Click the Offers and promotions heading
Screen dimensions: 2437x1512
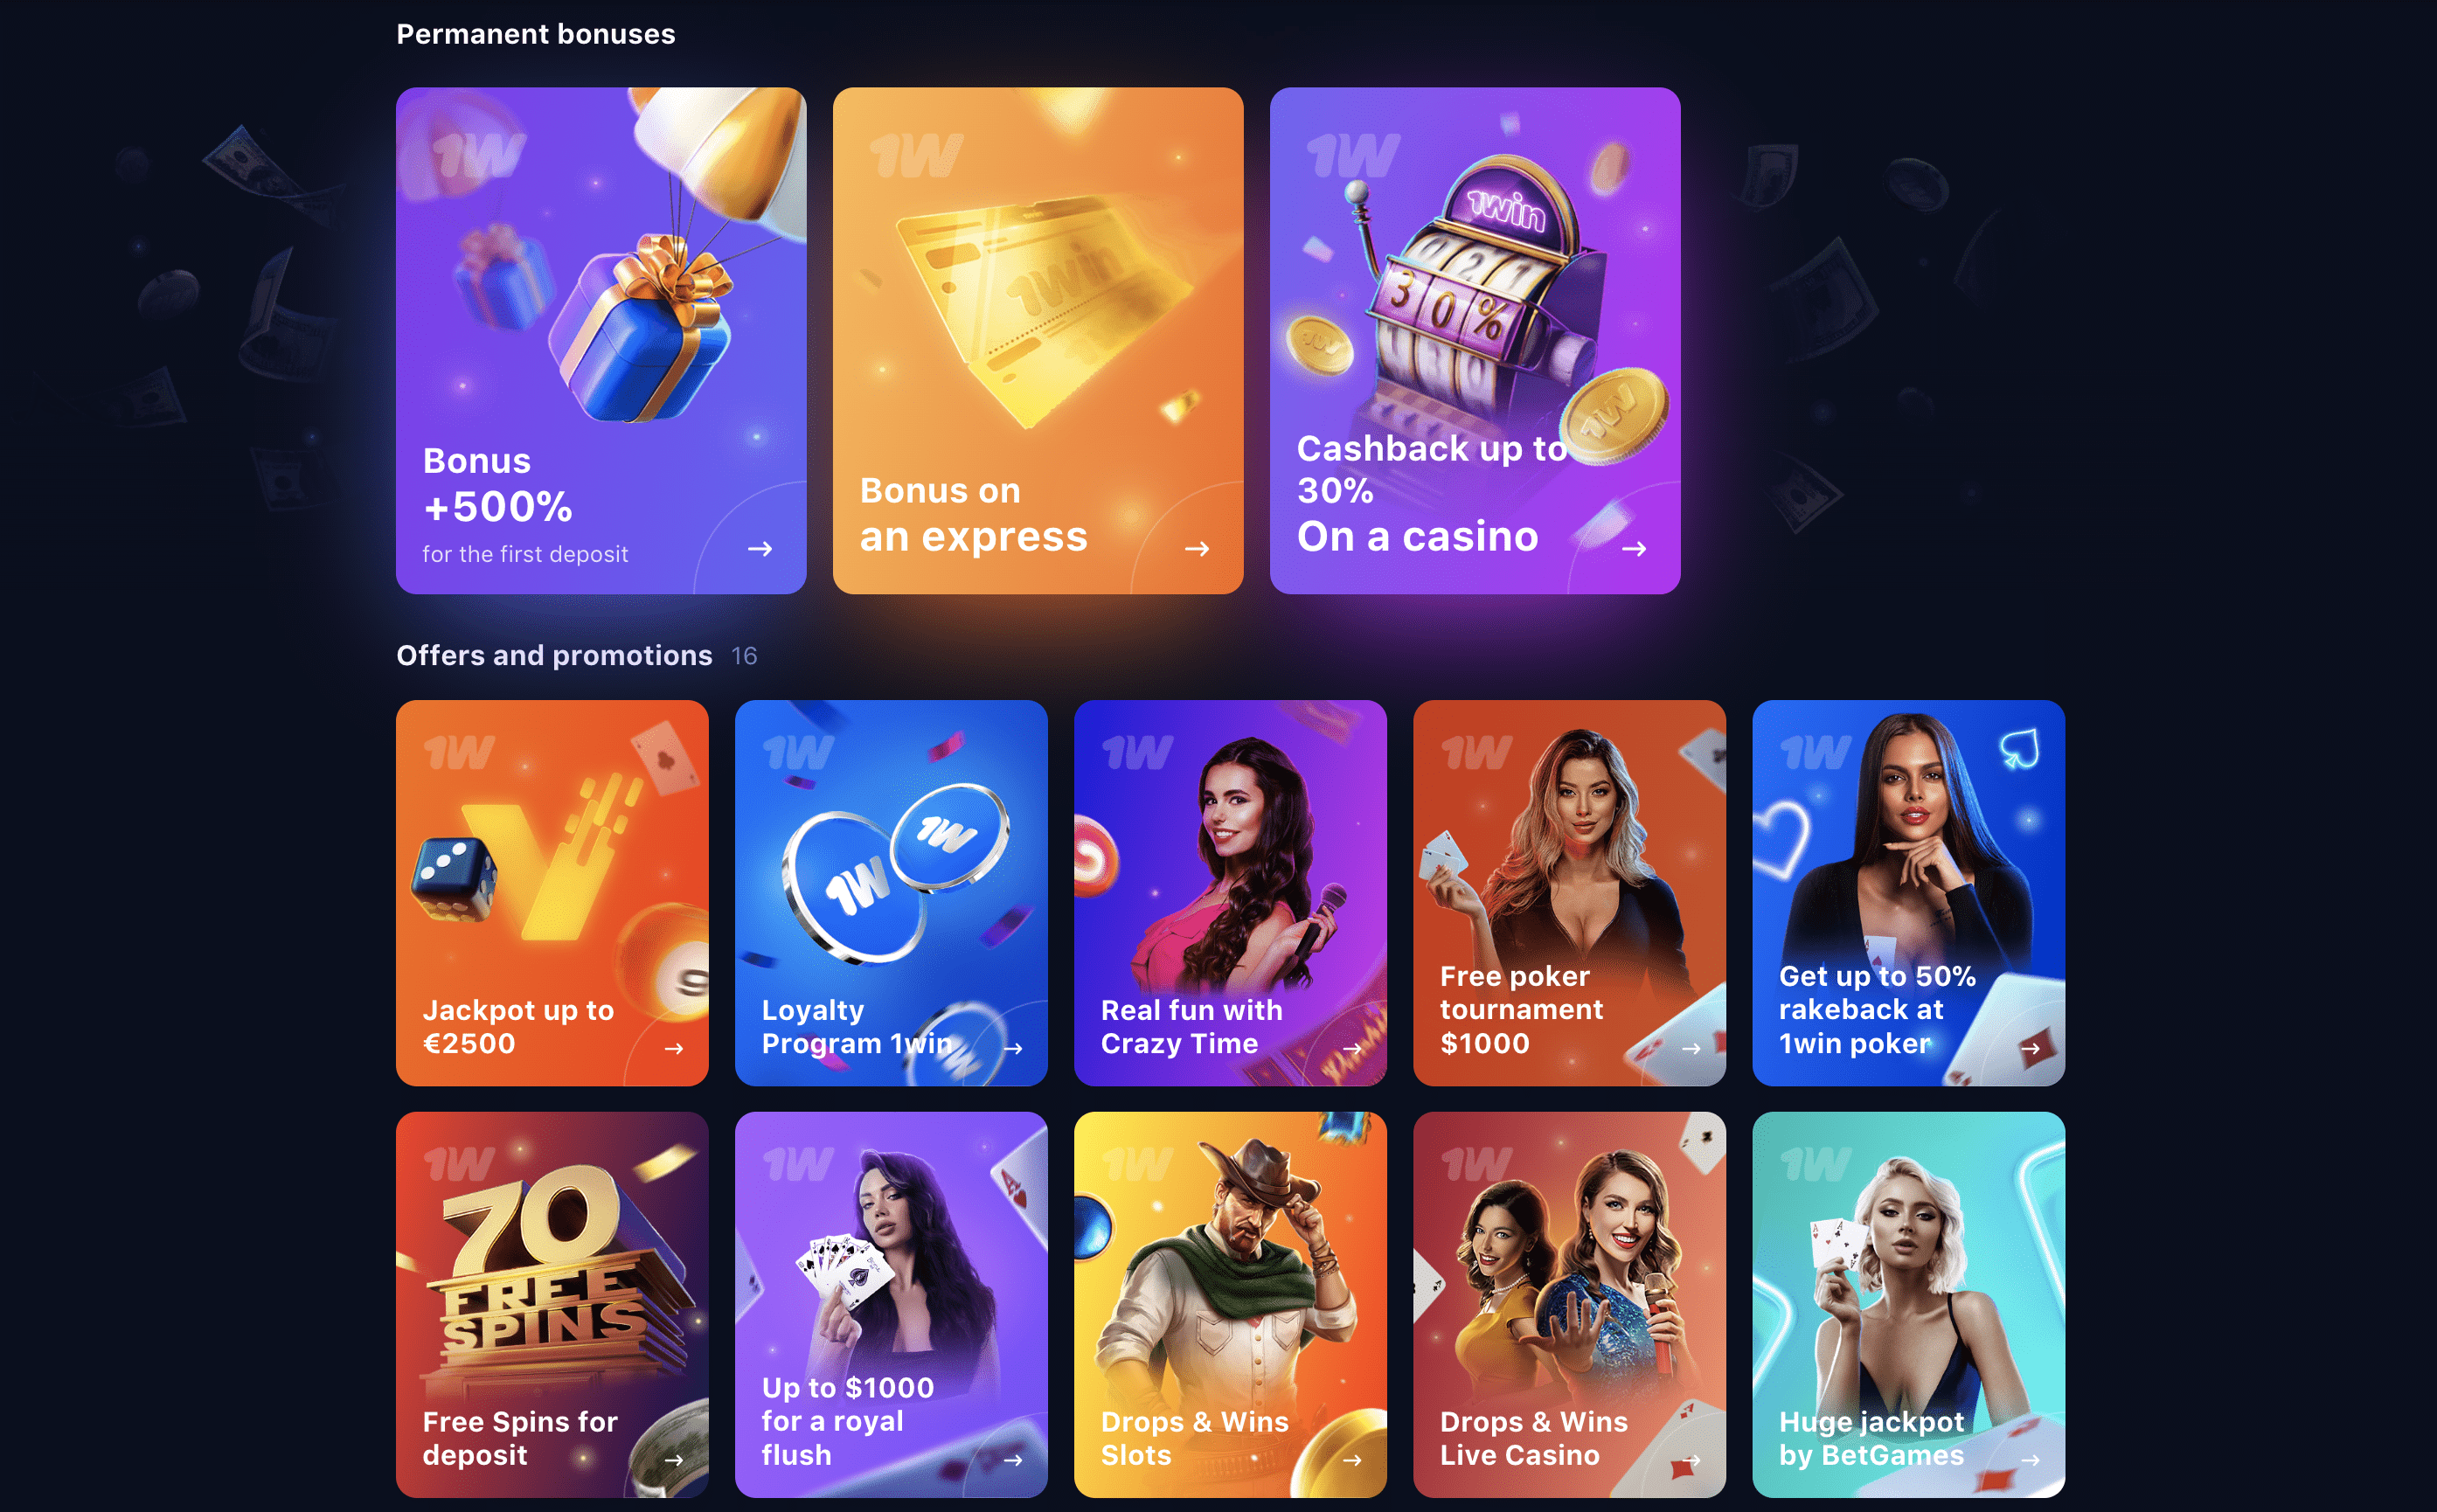pos(554,655)
